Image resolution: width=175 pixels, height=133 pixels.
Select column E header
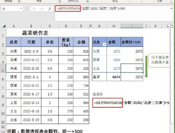[x=81, y=26]
